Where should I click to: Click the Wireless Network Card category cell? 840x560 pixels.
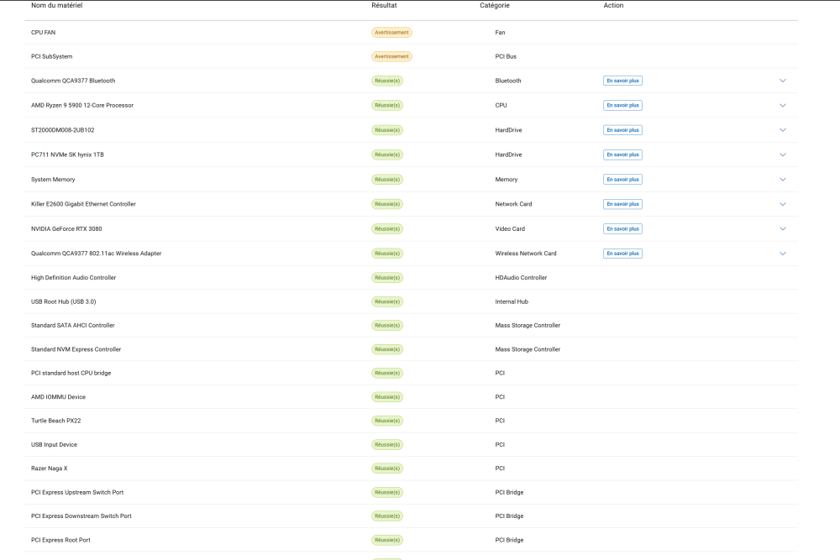[526, 254]
